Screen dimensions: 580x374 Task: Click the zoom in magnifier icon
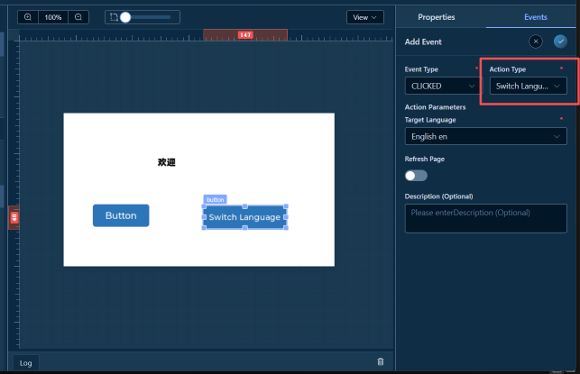tap(28, 17)
